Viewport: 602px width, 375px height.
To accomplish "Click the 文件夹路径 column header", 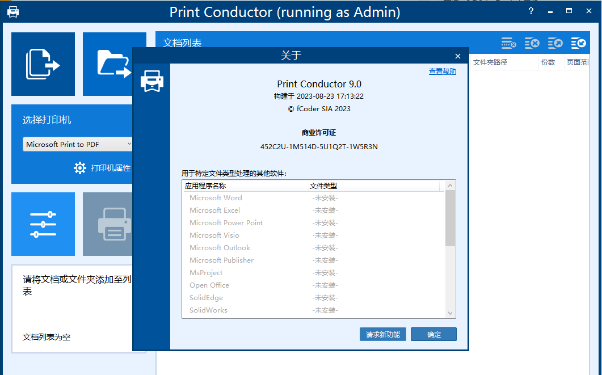I will (504, 62).
